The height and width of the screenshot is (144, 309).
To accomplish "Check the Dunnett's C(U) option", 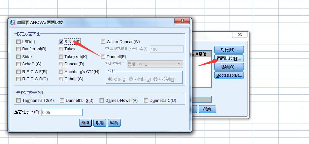I will point(146,101).
